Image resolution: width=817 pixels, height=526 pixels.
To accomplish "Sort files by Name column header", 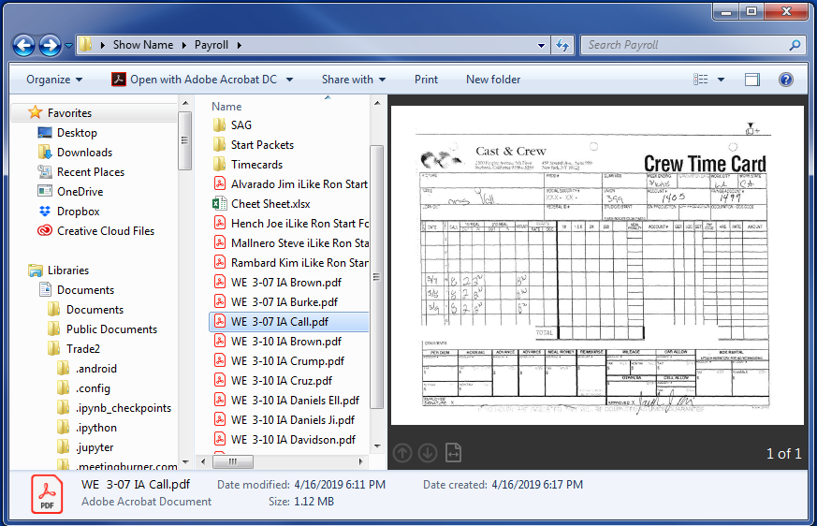I will (226, 107).
